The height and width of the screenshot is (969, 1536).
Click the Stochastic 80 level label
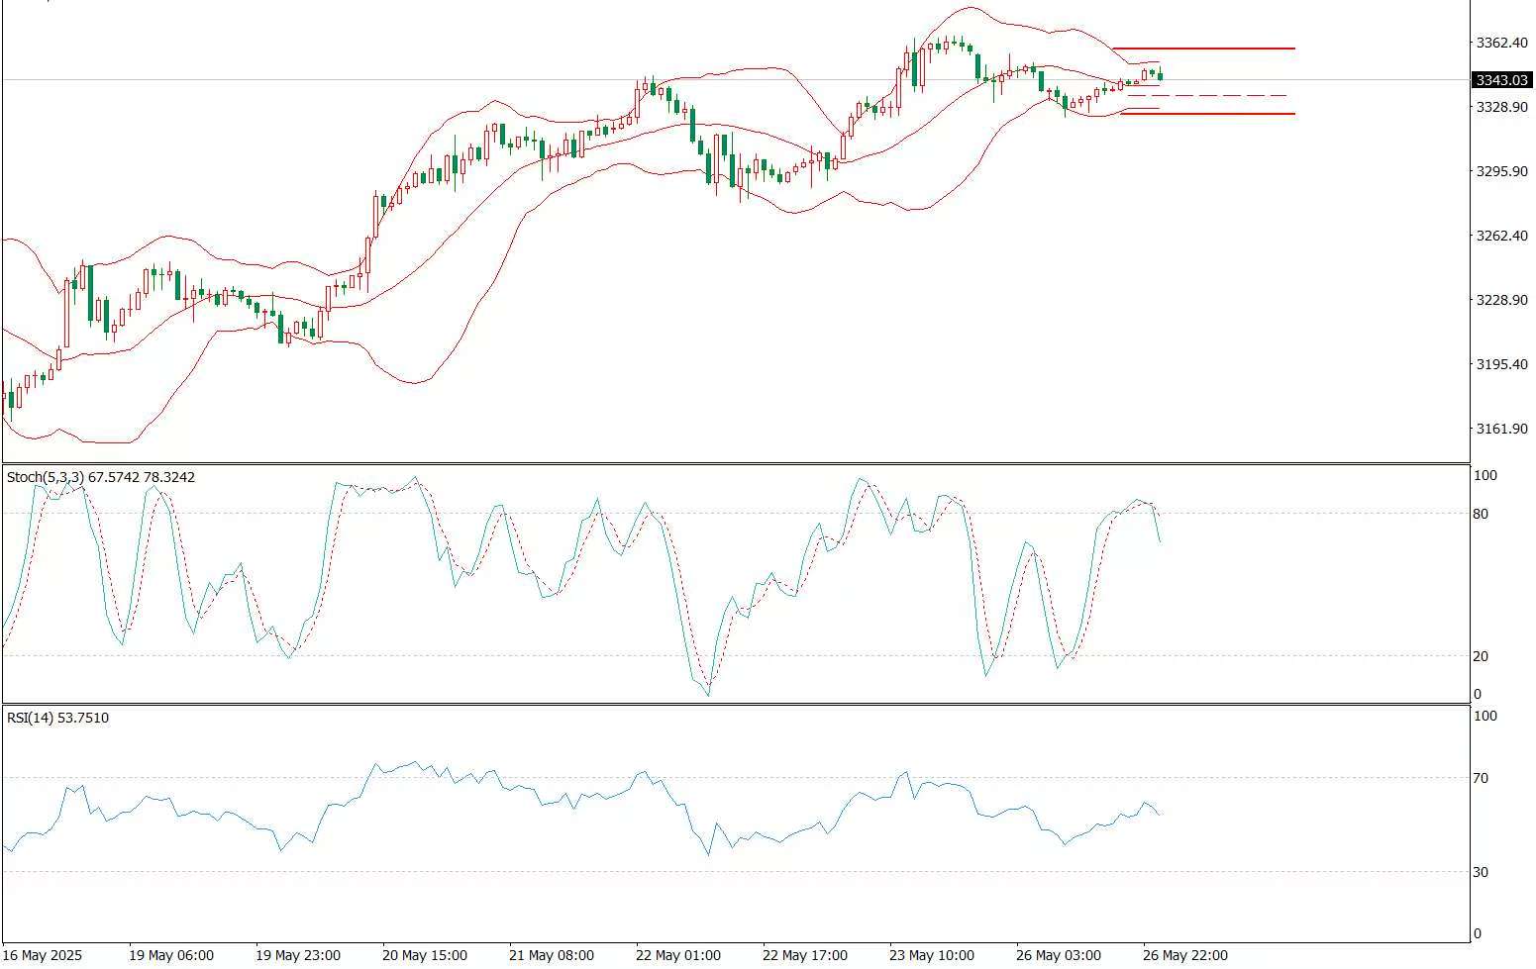1481,514
